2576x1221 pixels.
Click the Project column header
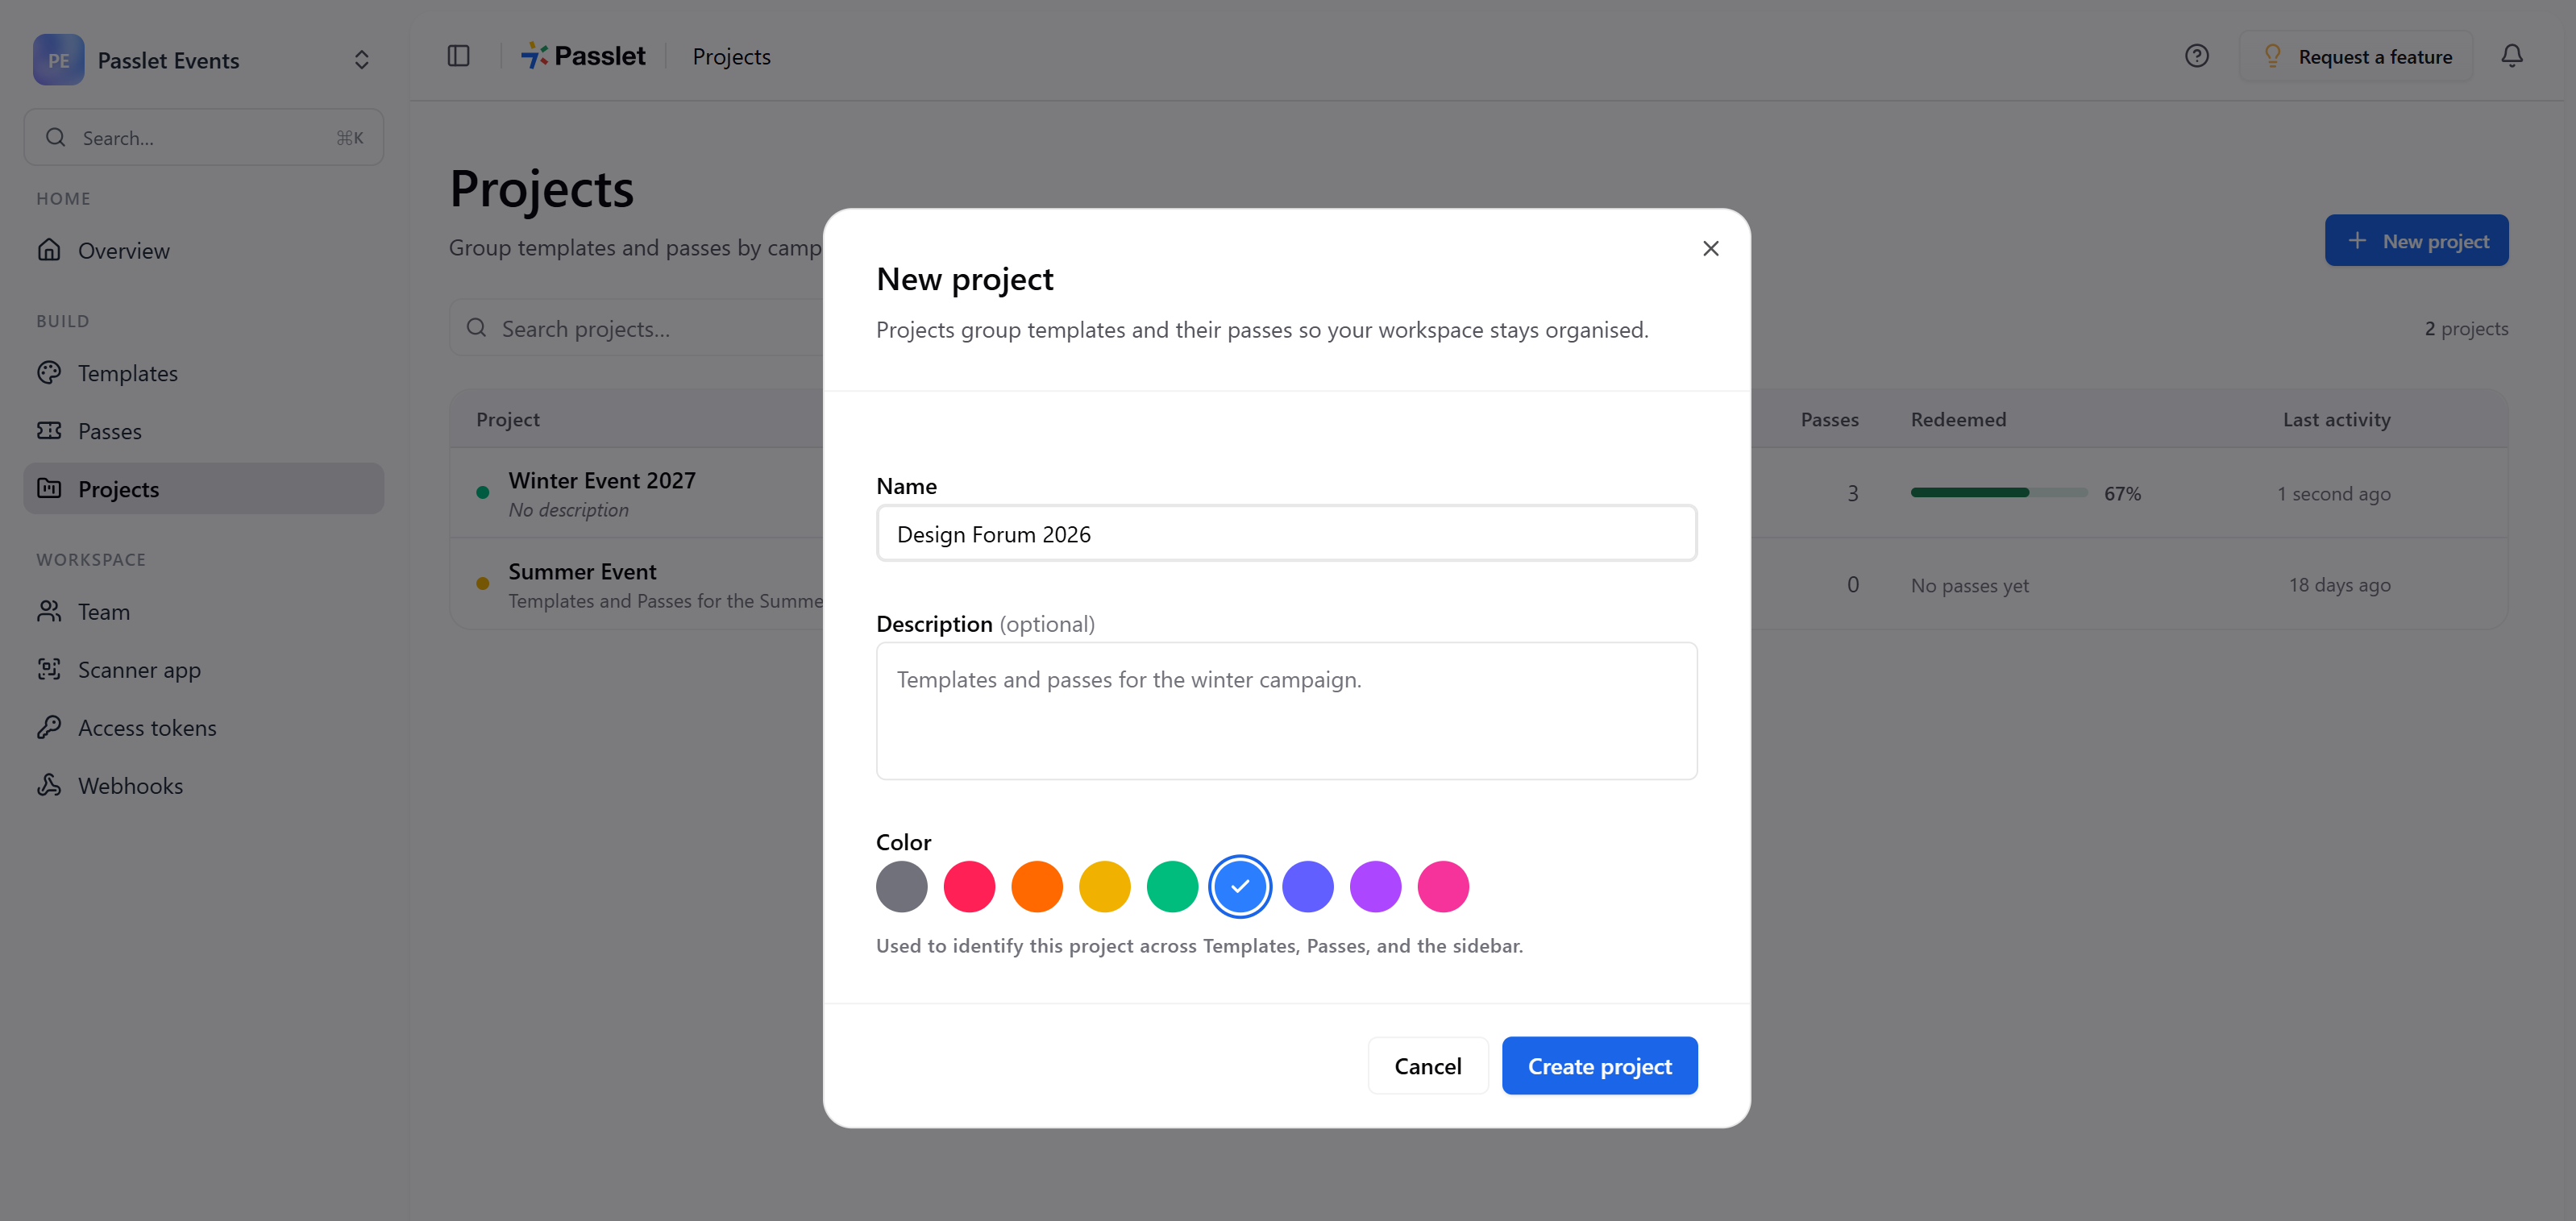pyautogui.click(x=508, y=419)
